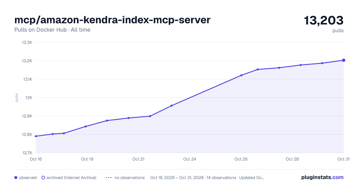Click the final Oct 31 data point
358x188 pixels.
pos(344,60)
